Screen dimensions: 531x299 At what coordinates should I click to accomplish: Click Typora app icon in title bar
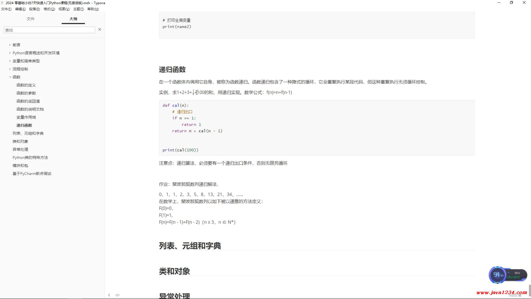pyautogui.click(x=2, y=3)
